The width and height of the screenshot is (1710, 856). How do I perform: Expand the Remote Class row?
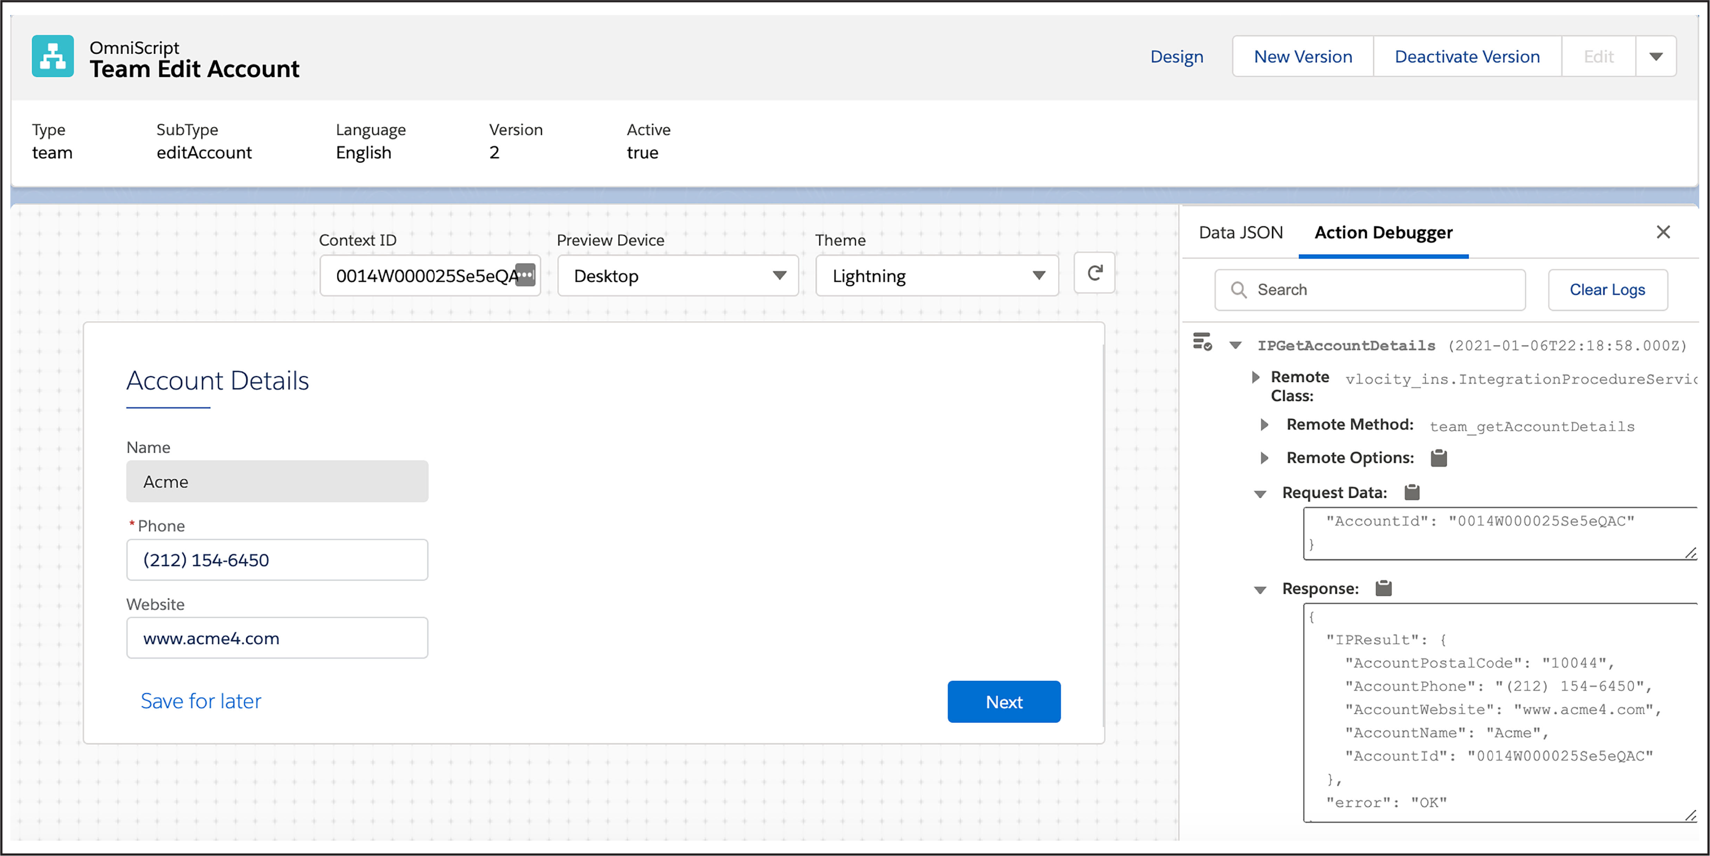coord(1255,377)
